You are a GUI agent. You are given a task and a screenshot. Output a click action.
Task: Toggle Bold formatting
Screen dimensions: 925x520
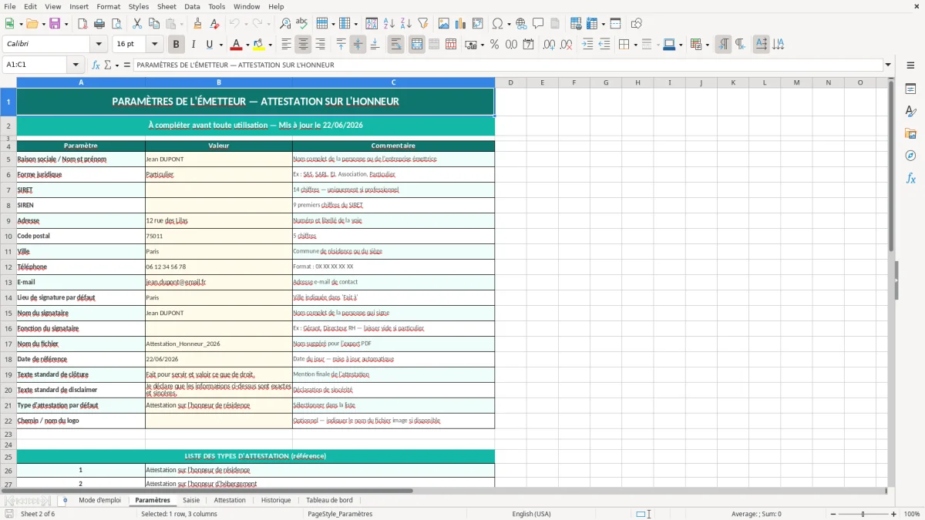pos(176,45)
